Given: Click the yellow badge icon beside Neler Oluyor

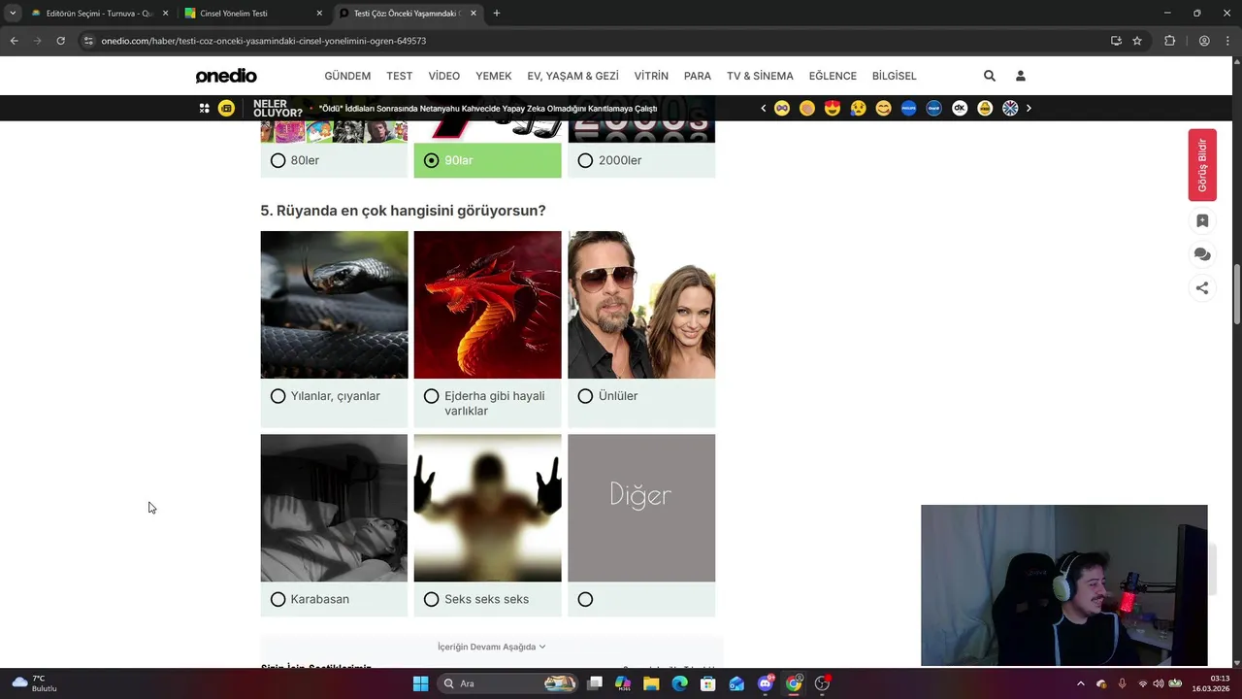Looking at the screenshot, I should pos(226,108).
